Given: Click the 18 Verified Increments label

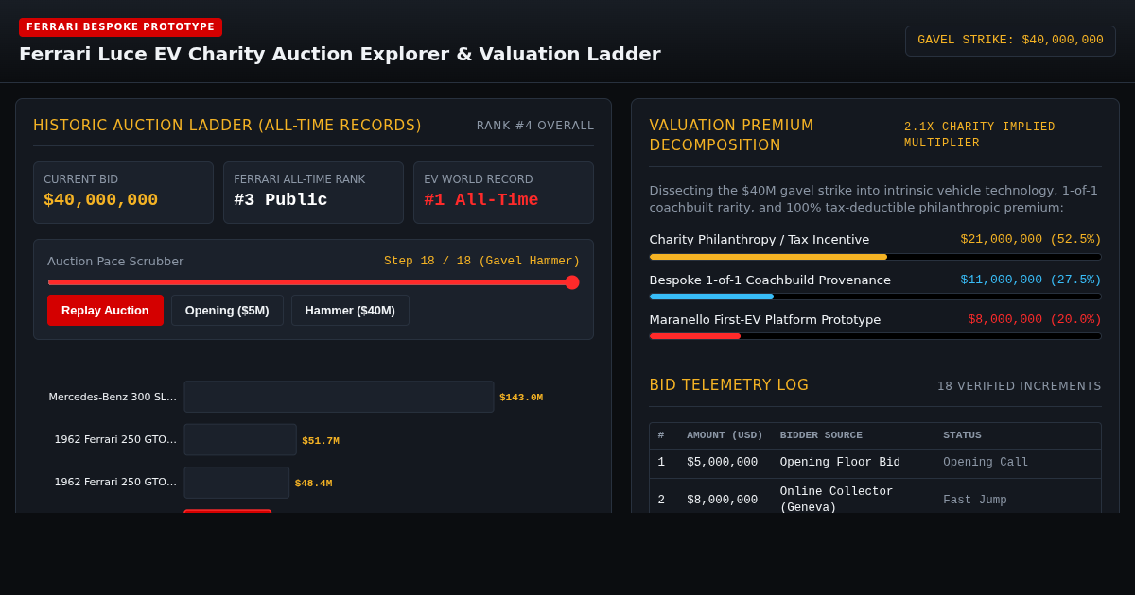Looking at the screenshot, I should 1020,386.
